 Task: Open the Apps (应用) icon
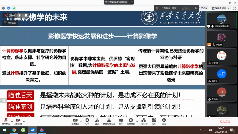(x=154, y=121)
